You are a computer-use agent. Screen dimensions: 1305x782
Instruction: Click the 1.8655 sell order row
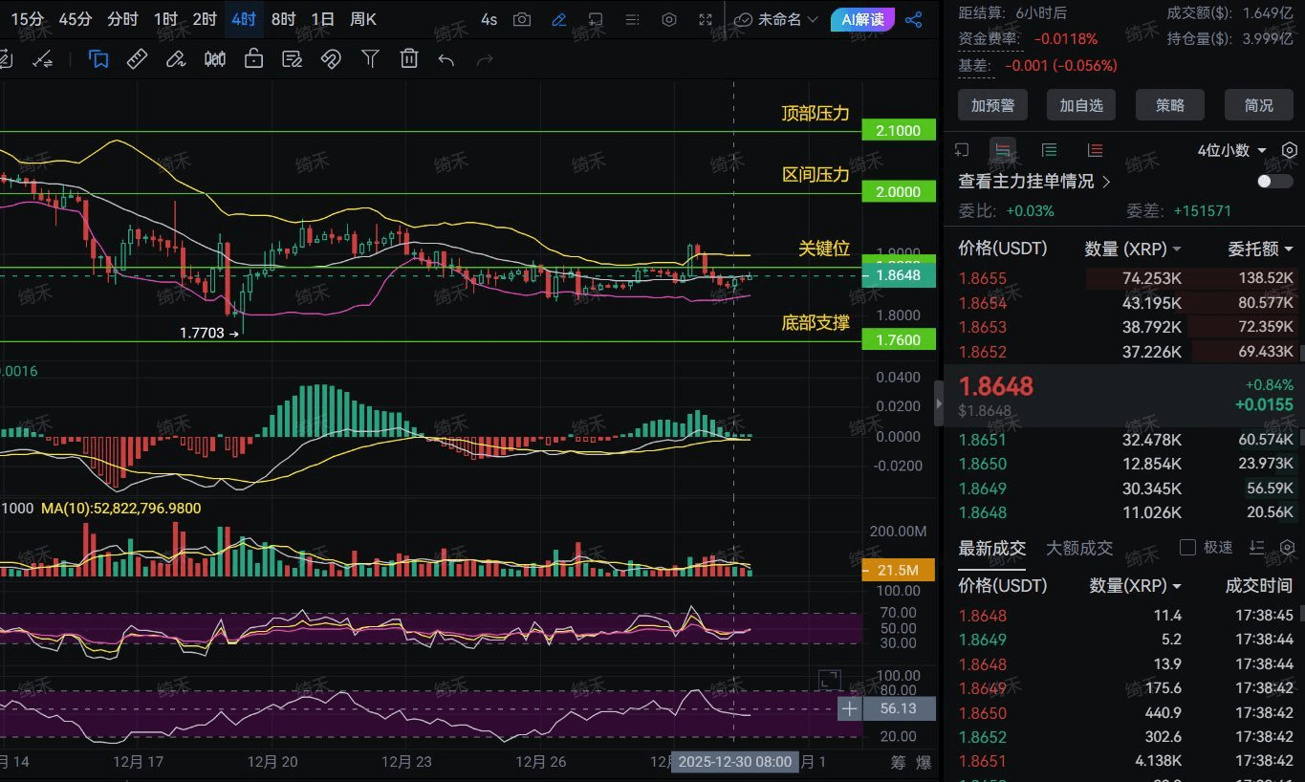[1125, 278]
